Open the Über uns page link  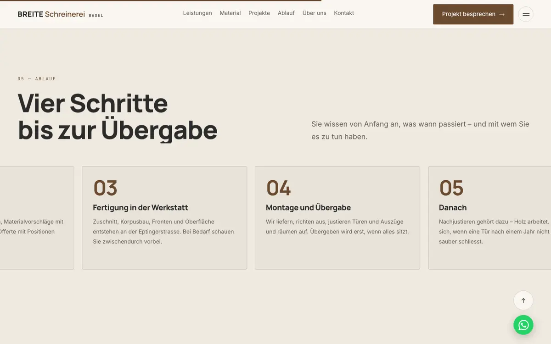click(314, 13)
